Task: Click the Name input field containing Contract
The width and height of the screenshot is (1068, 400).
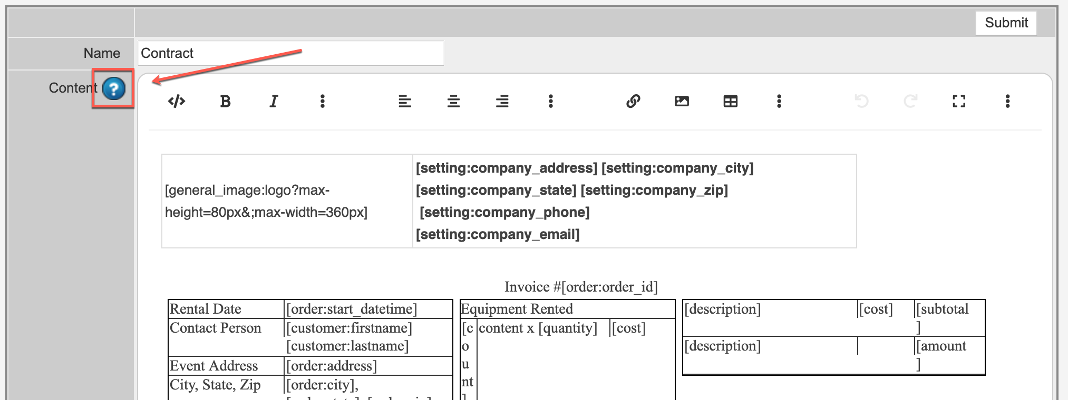Action: [291, 53]
